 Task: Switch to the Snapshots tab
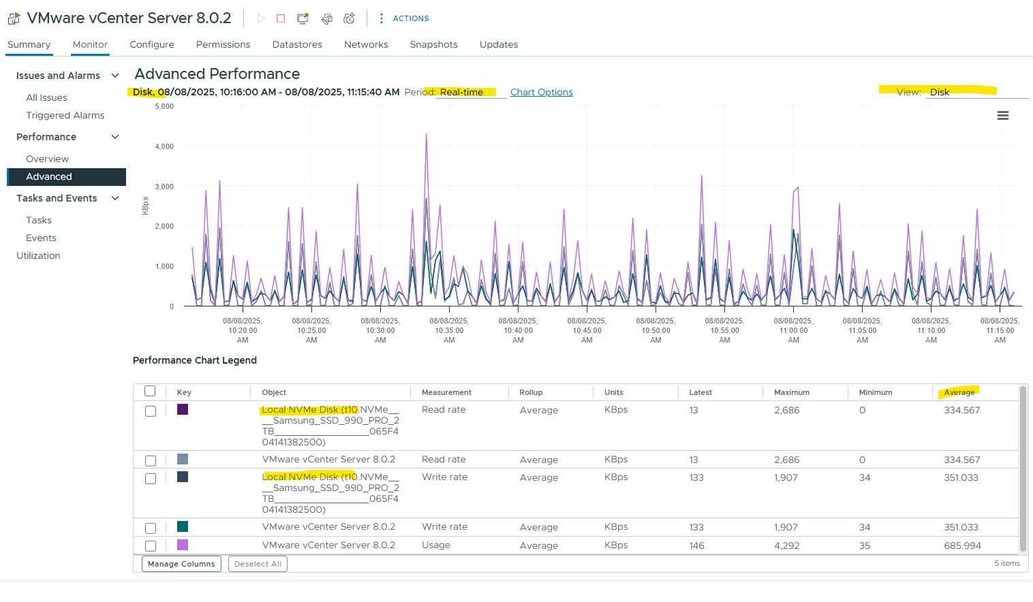(x=433, y=44)
